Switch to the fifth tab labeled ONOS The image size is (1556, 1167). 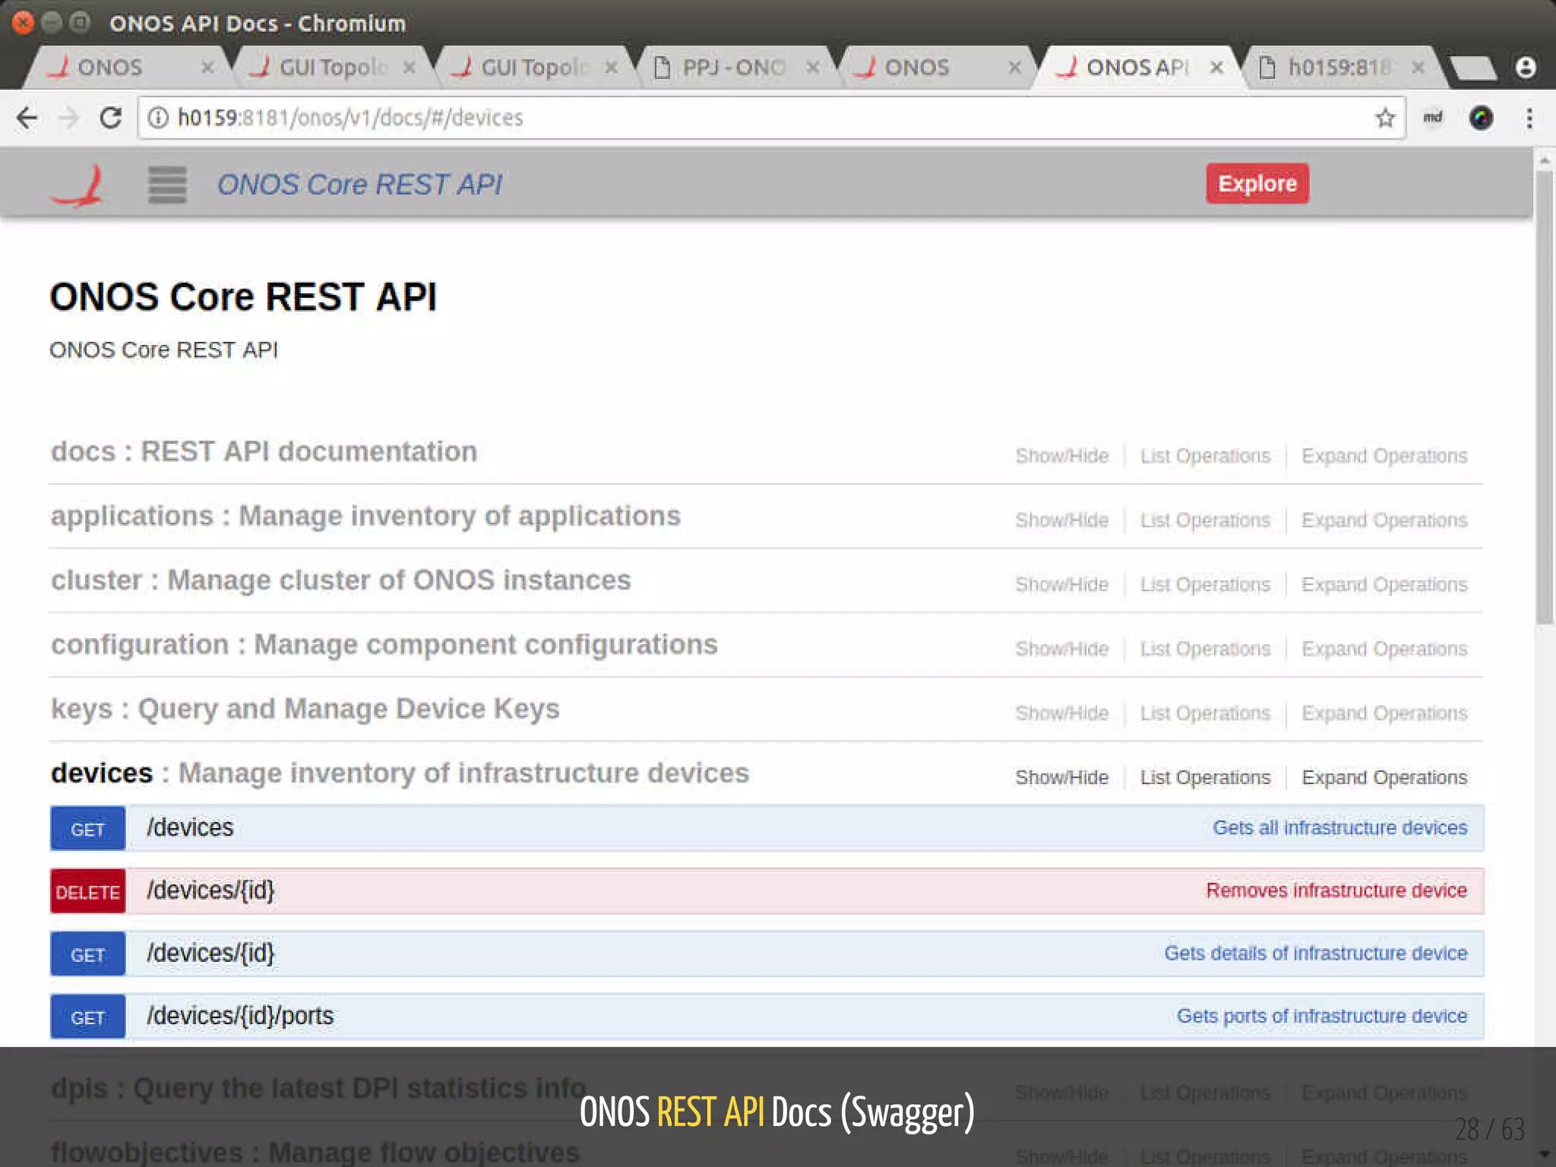tap(937, 68)
